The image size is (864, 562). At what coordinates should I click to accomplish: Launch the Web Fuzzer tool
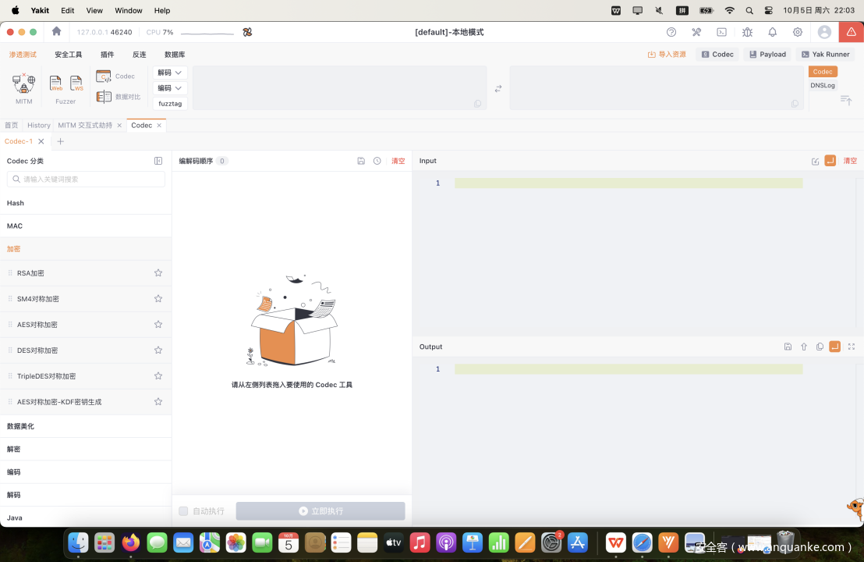click(56, 84)
